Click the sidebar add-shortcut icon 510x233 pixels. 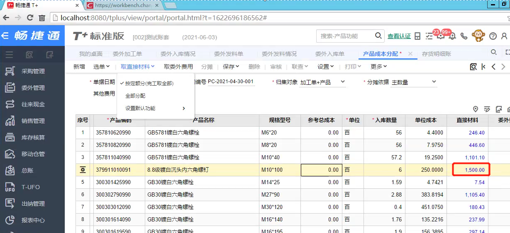pos(50,54)
